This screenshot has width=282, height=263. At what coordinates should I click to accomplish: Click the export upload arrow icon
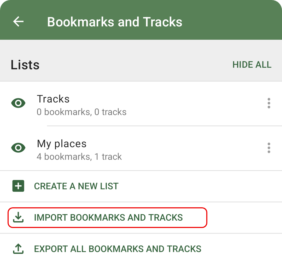click(x=18, y=249)
